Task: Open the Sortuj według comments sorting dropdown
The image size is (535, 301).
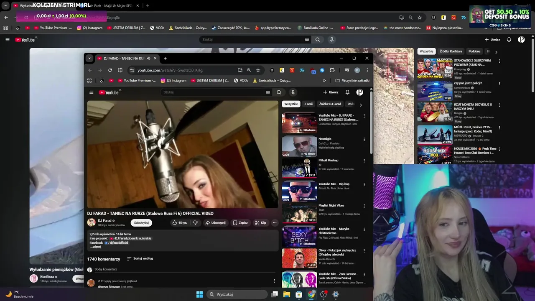Action: [x=140, y=259]
